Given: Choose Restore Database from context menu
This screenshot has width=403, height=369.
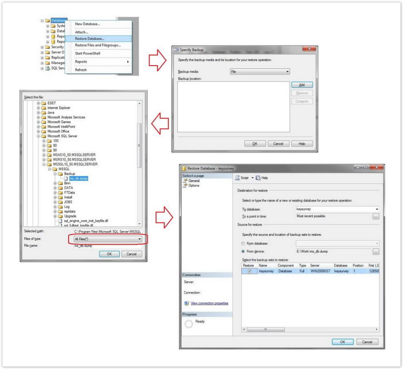Looking at the screenshot, I should 90,39.
